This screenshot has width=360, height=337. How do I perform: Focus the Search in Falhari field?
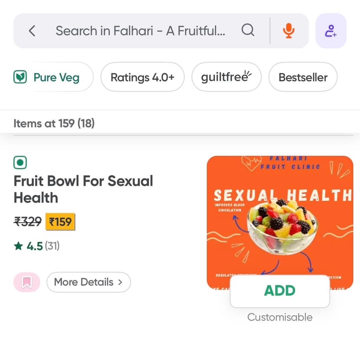point(140,31)
